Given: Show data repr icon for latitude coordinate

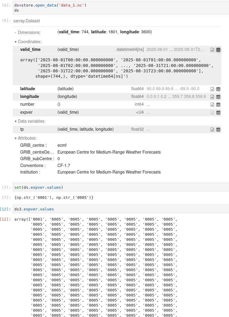Looking at the screenshot, I should click(x=218, y=89).
